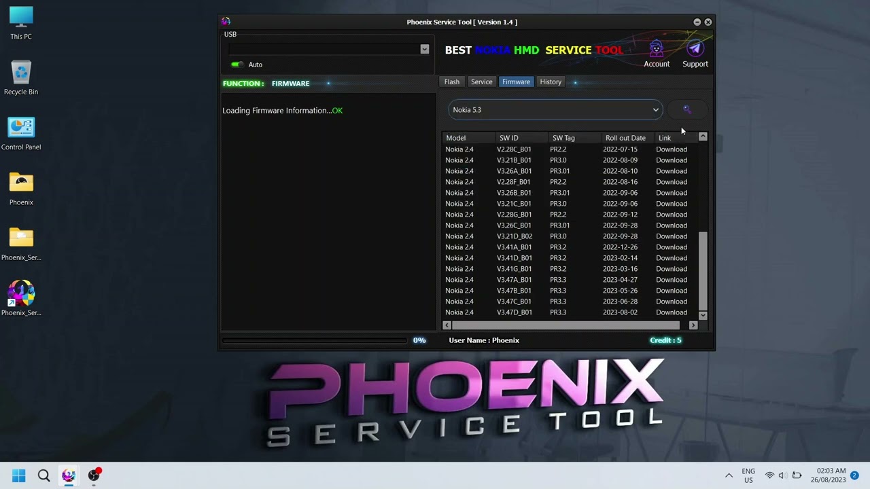Open Control Panel desktop icon
This screenshot has width=870, height=489.
(21, 133)
